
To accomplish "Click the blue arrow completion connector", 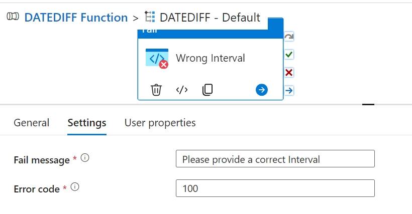I will click(x=289, y=90).
